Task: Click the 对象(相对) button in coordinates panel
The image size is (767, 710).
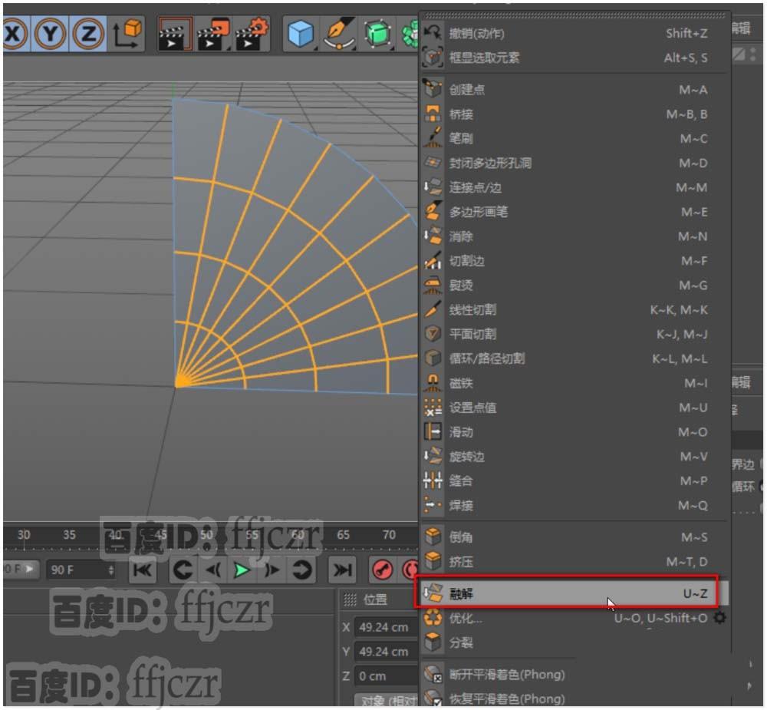Action: 383,700
